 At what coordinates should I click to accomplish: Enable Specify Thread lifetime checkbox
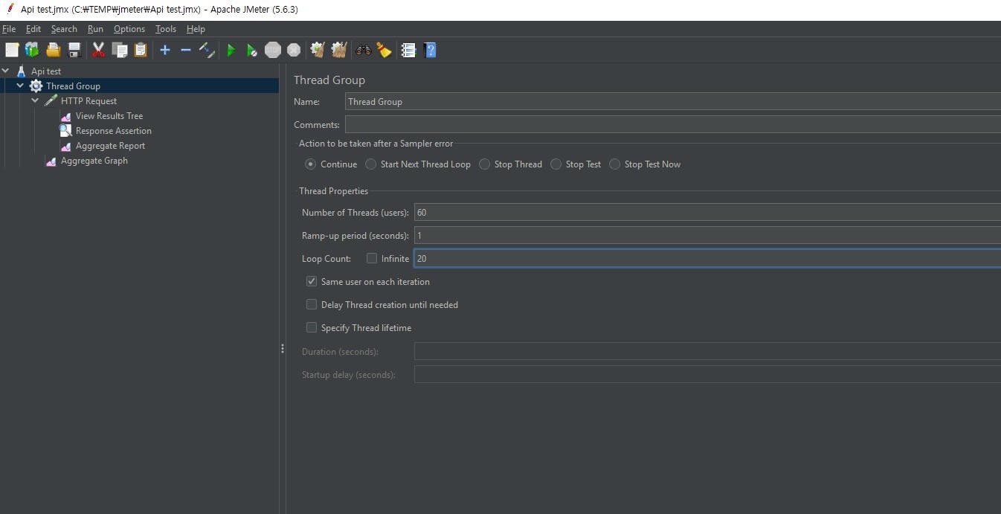pyautogui.click(x=312, y=328)
